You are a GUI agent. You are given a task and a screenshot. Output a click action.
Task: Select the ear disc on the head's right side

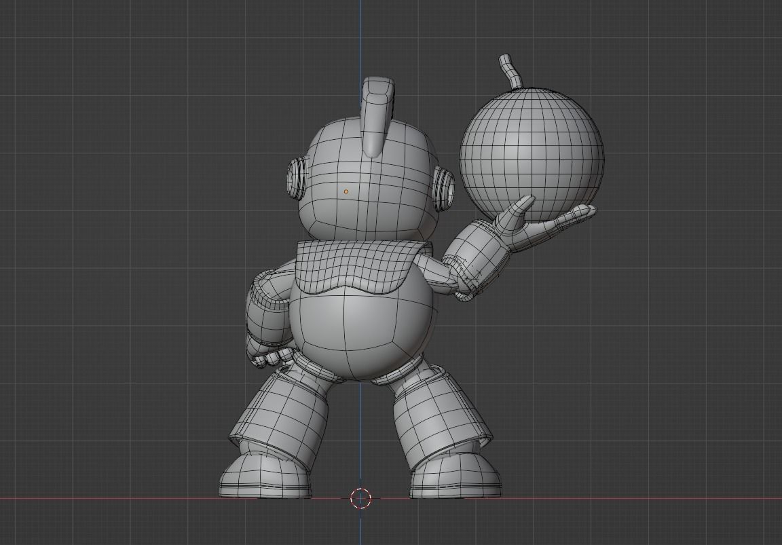[x=444, y=189]
